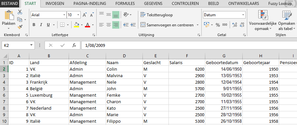Click the borders icon
Image resolution: width=297 pixels, height=125 pixels.
62,25
